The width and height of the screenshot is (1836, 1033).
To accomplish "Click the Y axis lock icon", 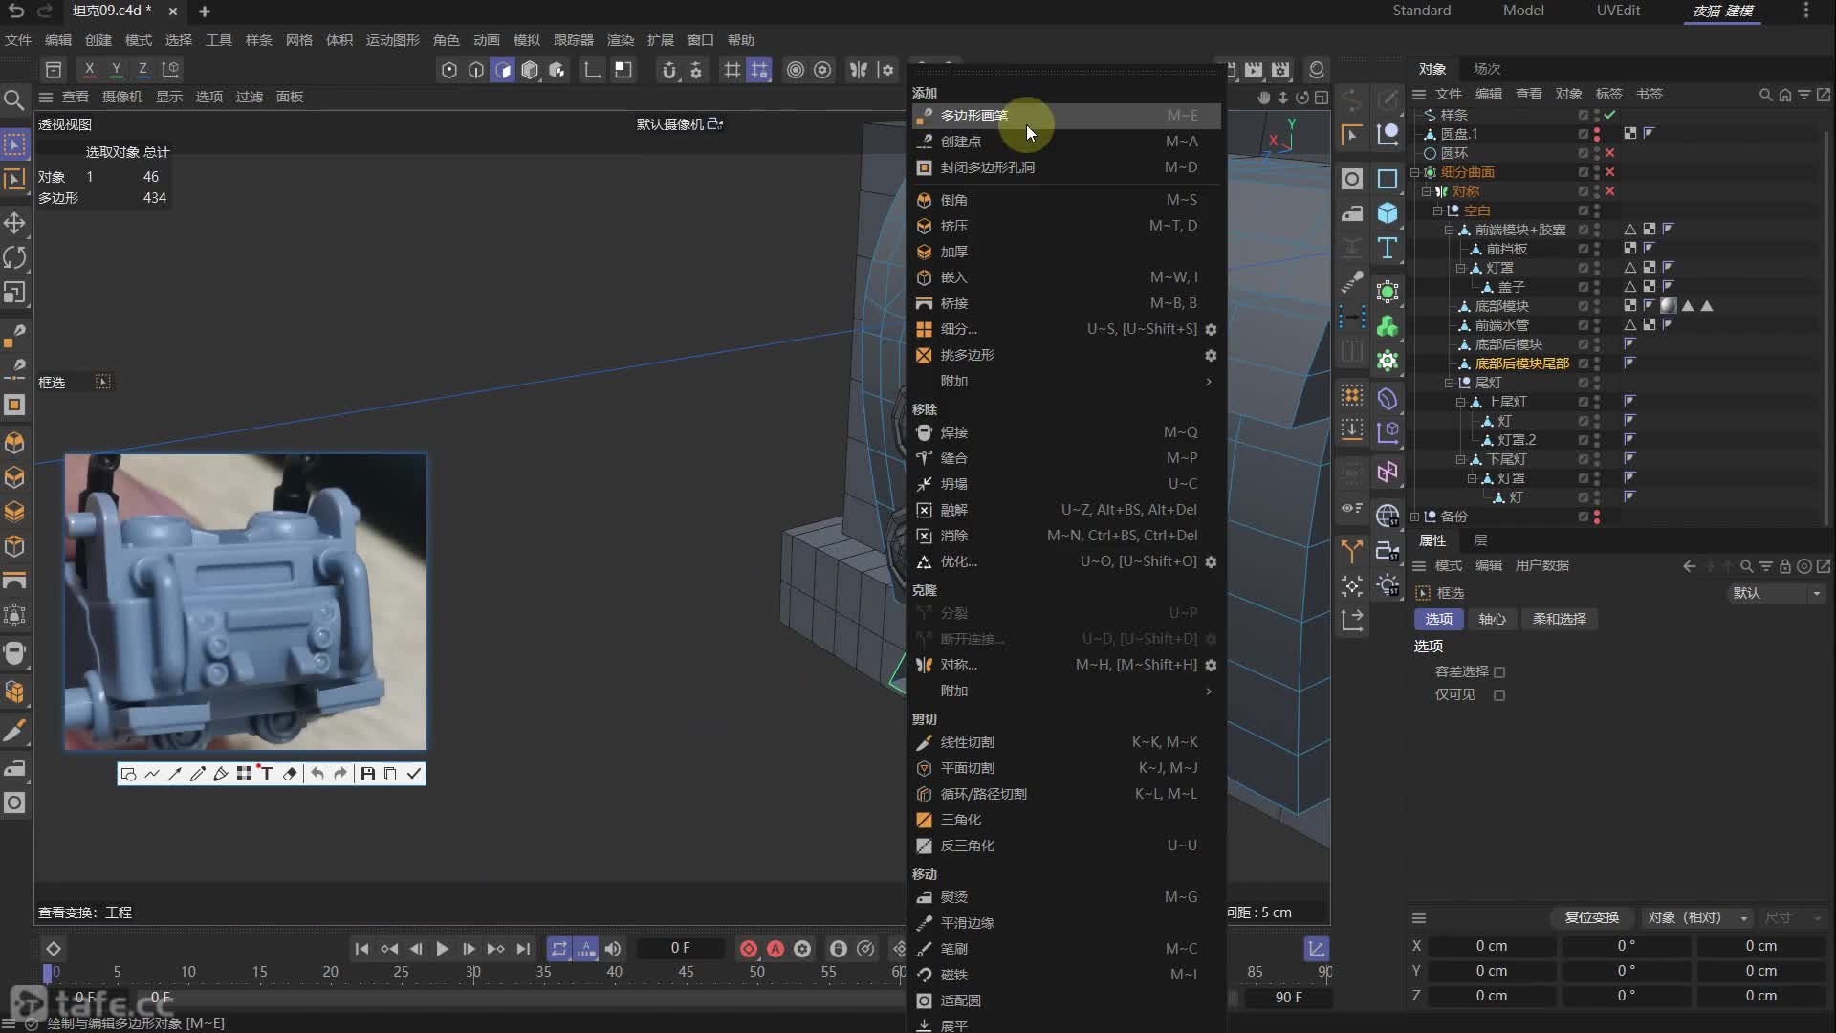I will click(116, 69).
